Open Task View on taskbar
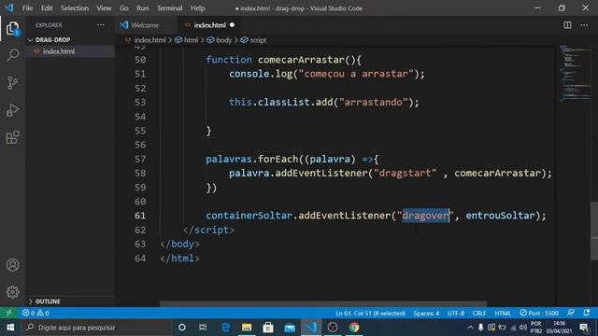 point(203,328)
